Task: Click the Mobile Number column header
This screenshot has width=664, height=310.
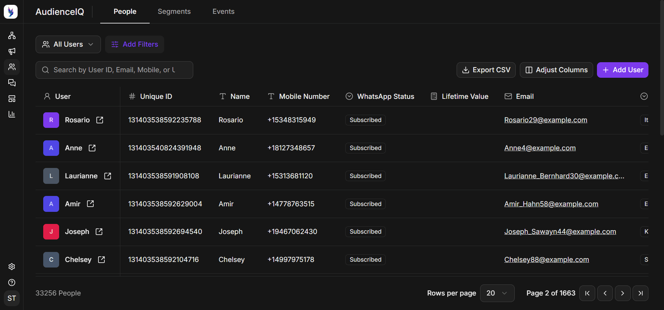Action: click(299, 96)
